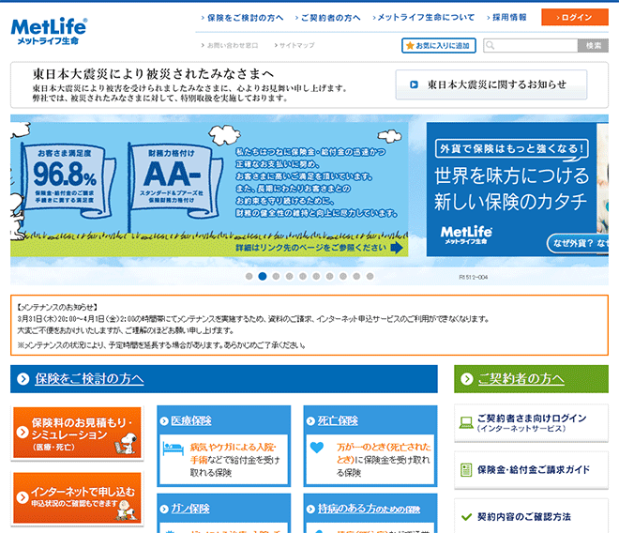
Task: Click star icon in お気に入りに追加
Action: (410, 45)
